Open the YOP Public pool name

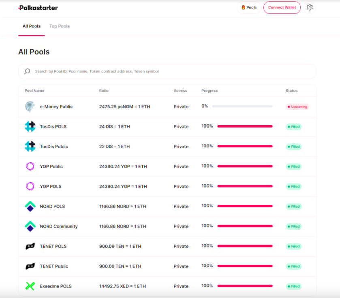coord(51,166)
